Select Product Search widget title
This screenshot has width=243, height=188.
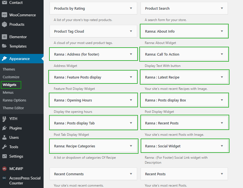point(157,8)
